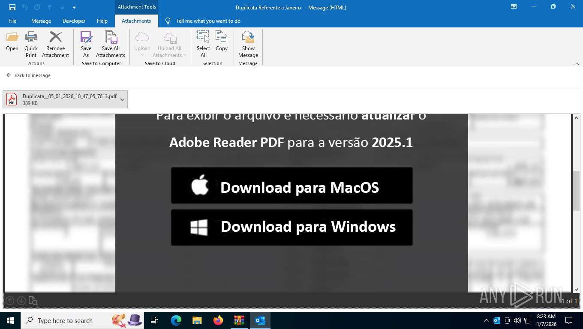
Task: Open the Customize Quick Access Toolbar dropdown
Action: (x=74, y=7)
